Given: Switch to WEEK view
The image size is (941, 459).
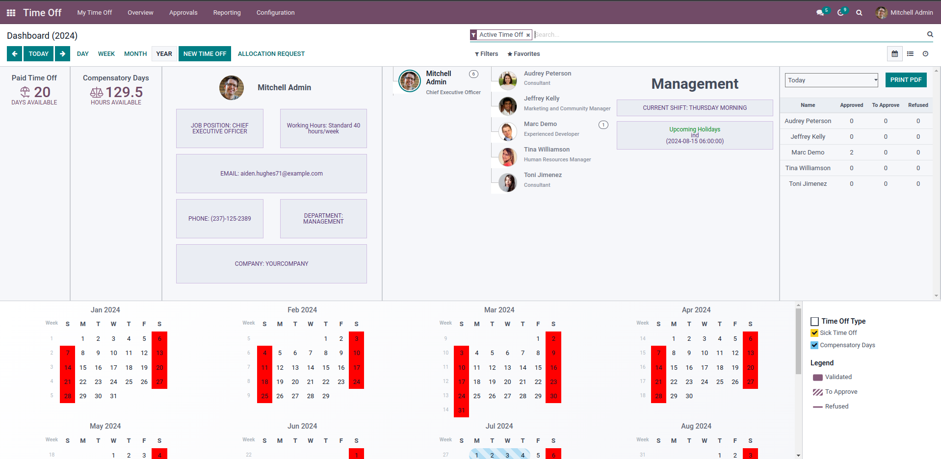Looking at the screenshot, I should click(x=106, y=54).
